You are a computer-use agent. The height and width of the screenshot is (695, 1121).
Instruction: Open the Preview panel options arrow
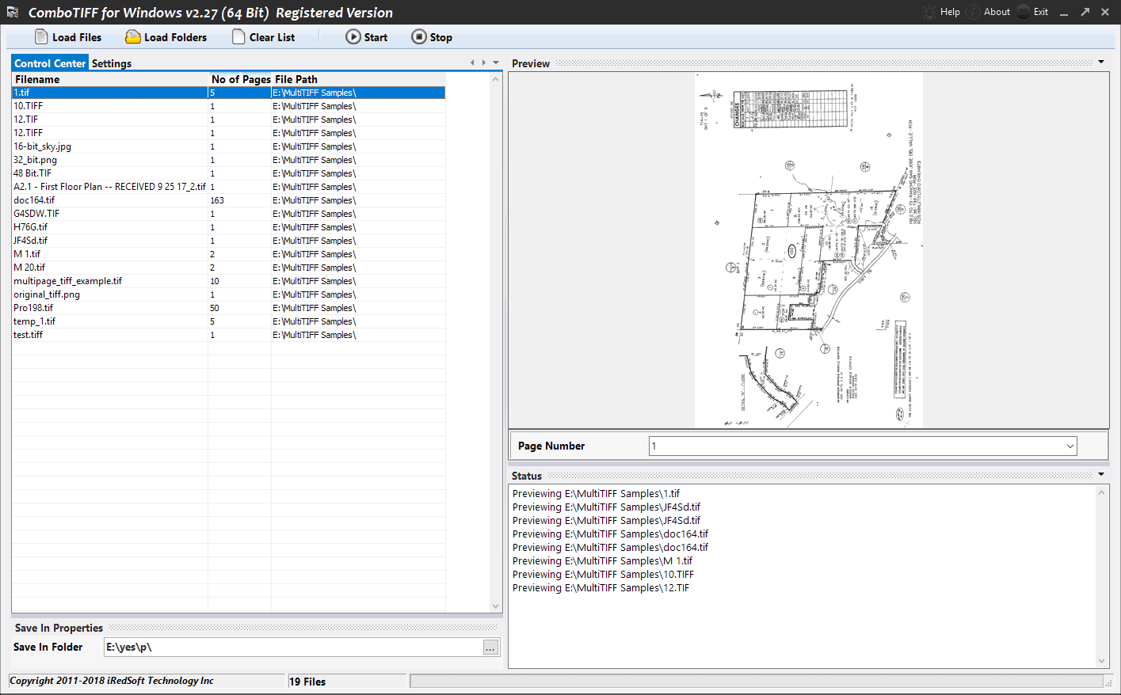(1101, 62)
